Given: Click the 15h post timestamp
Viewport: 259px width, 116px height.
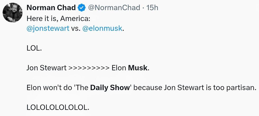Looking at the screenshot, I should coord(152,8).
